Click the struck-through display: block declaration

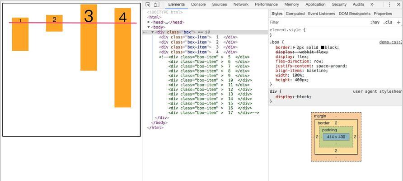pyautogui.click(x=293, y=97)
